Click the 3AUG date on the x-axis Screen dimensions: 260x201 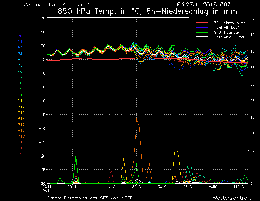[137, 187]
